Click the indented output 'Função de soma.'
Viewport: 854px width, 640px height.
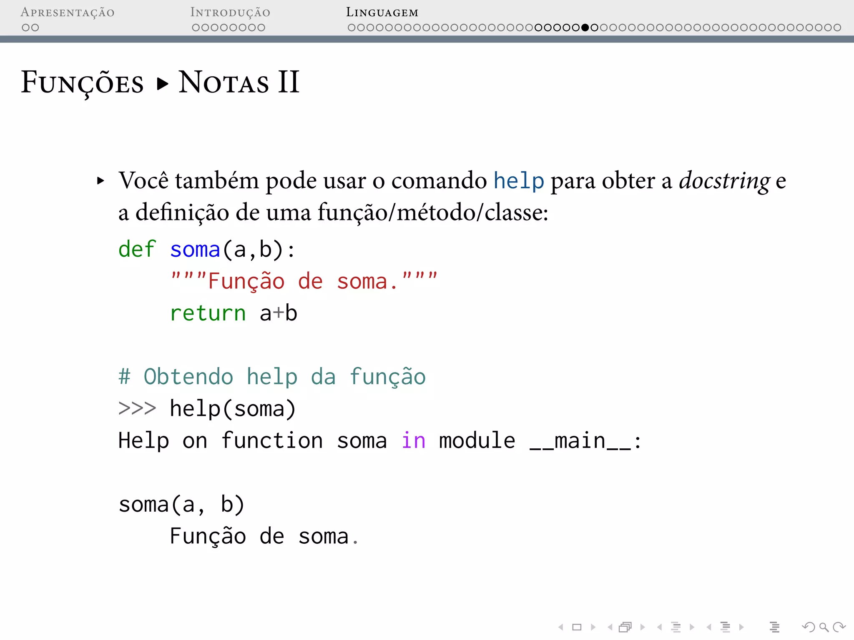tap(264, 536)
